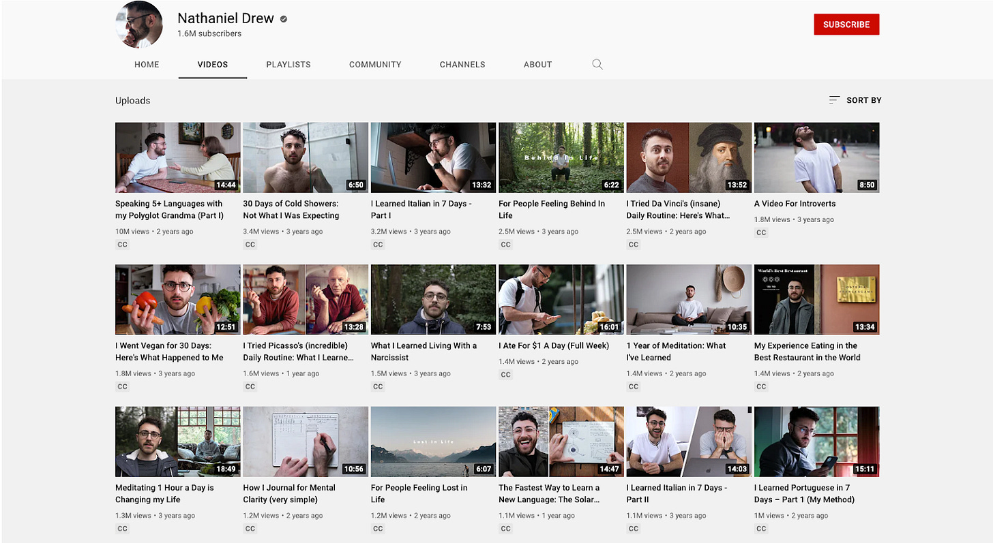Click the 'Nathaniel Drew' channel name

click(x=226, y=18)
